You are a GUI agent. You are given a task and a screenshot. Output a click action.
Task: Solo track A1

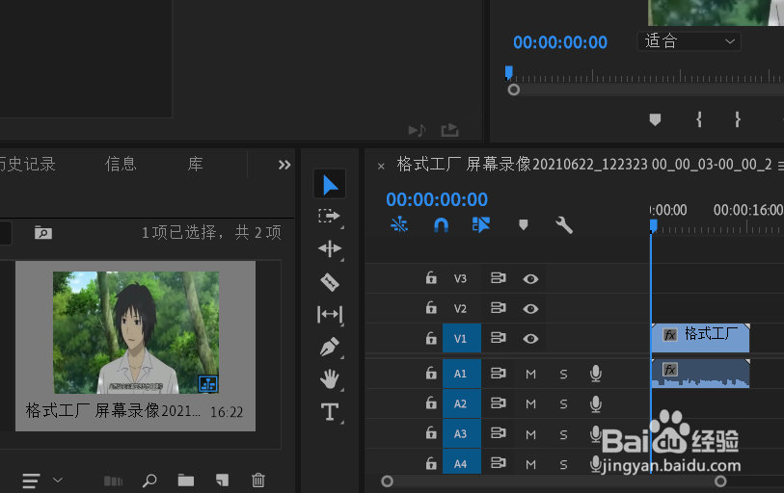pyautogui.click(x=563, y=375)
